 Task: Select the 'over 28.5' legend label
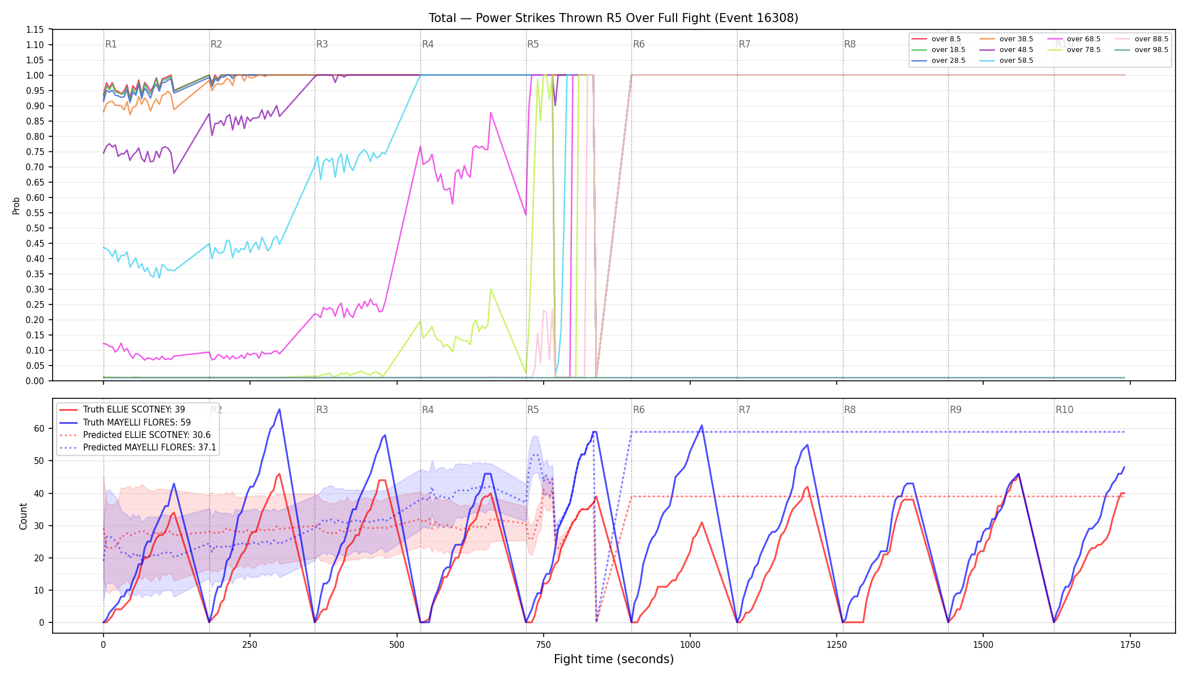pyautogui.click(x=948, y=61)
